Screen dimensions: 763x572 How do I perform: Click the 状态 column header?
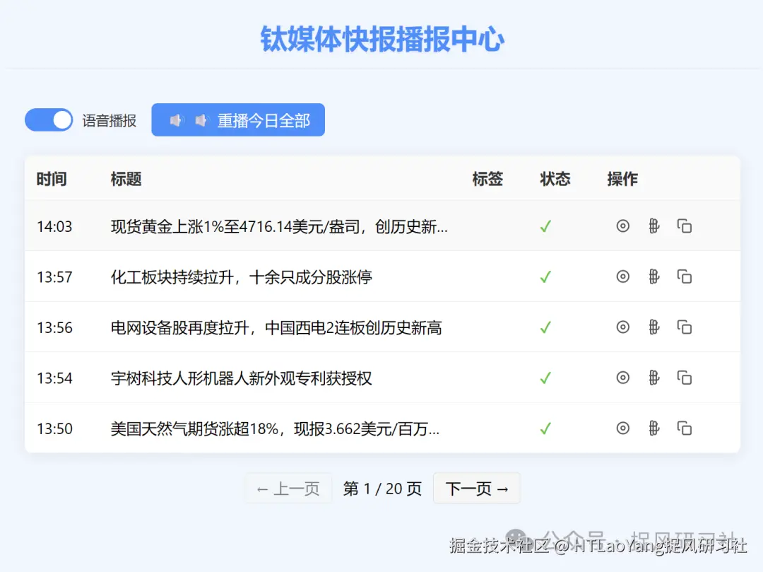[555, 179]
